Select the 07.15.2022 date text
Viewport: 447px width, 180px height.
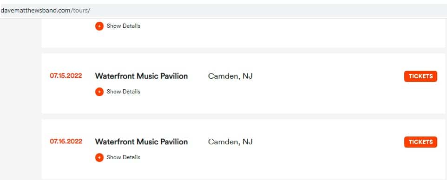[x=66, y=76]
